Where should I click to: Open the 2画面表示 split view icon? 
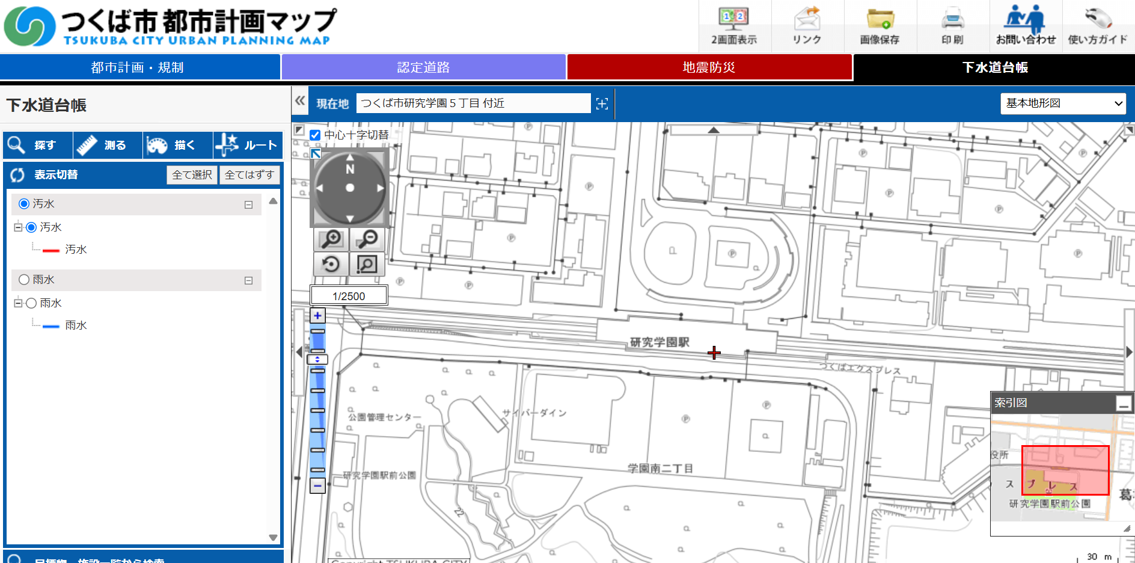point(734,26)
